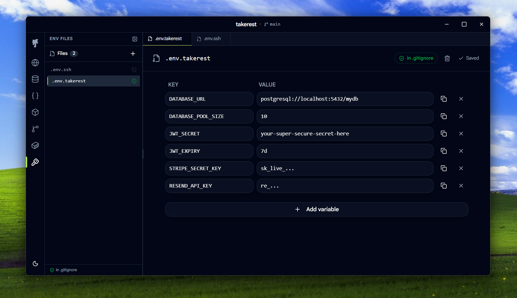Click the main branch label in title bar
Image resolution: width=517 pixels, height=298 pixels.
coord(272,24)
